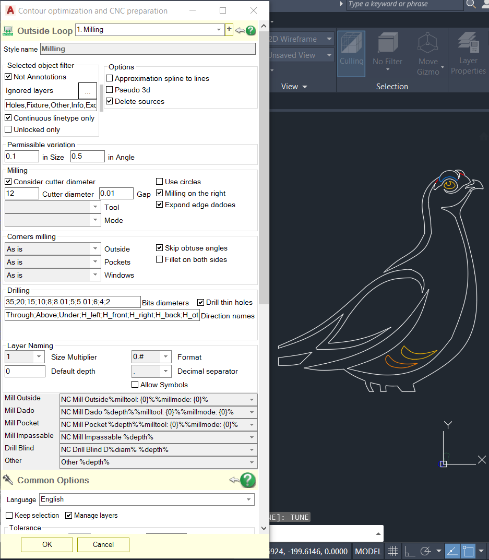The image size is (489, 560).
Task: Expand the Unsaved View dropdown
Action: pos(329,55)
